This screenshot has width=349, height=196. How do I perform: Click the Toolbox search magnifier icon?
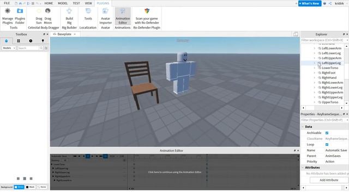[41, 48]
